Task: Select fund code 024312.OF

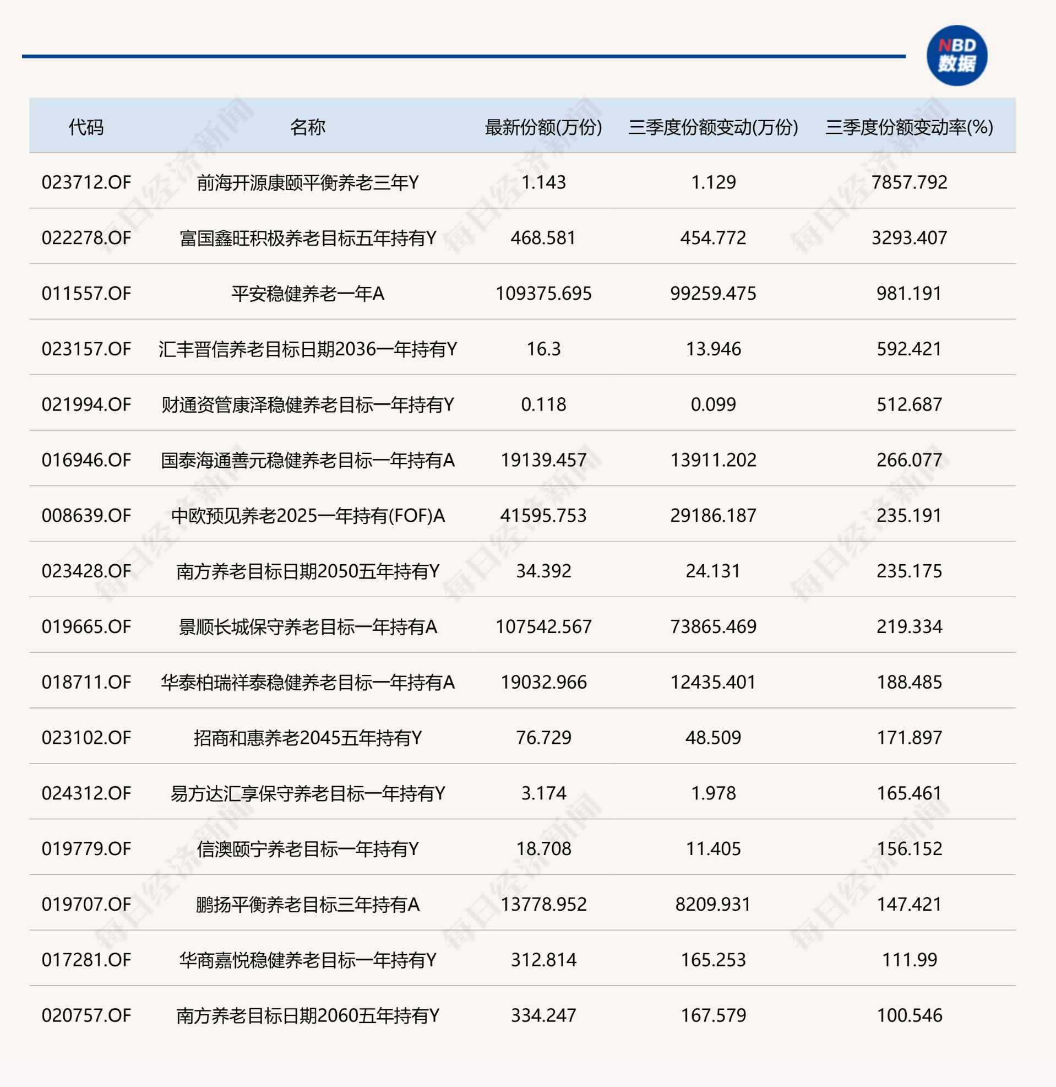Action: [x=86, y=792]
